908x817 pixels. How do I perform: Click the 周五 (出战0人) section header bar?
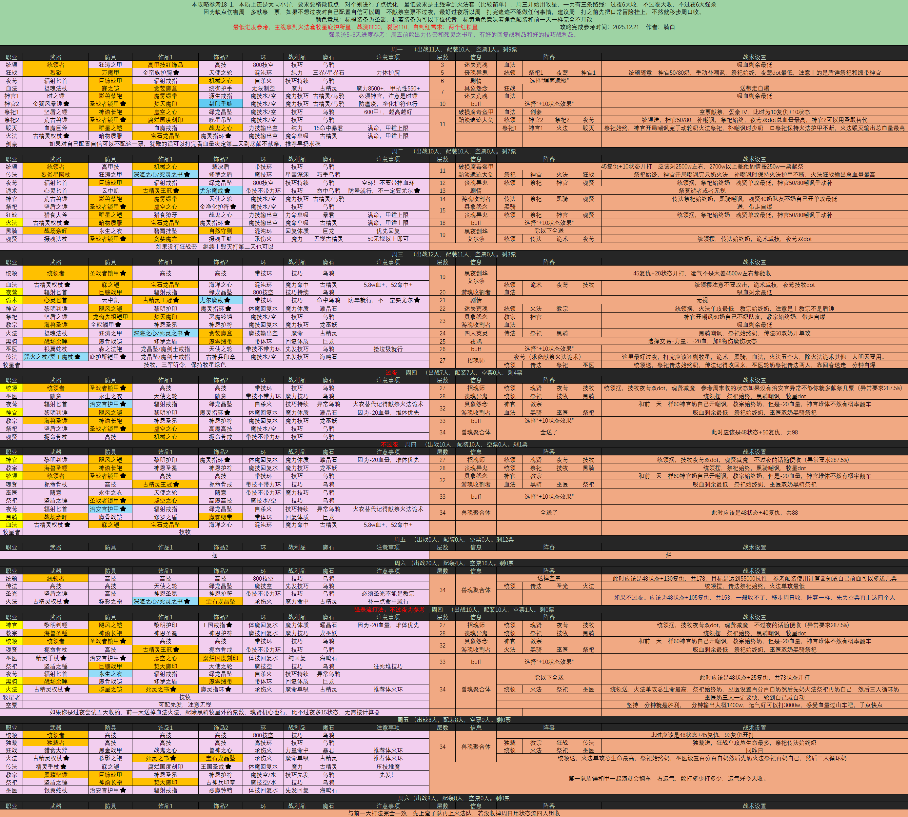click(x=454, y=540)
